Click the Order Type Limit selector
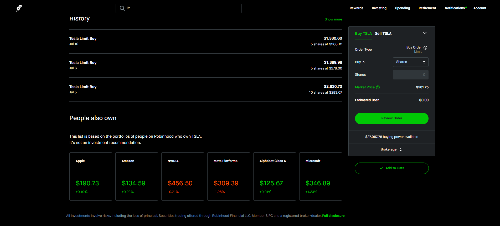 (x=417, y=50)
